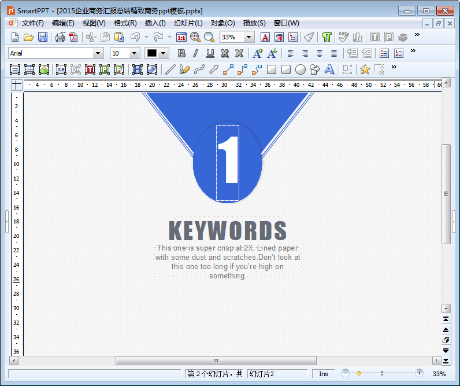Choose the ellipse shape tool

tap(301, 69)
